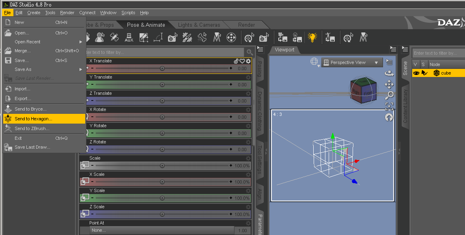
Task: Select the bone-shaped Joint Editor tool
Action: pyautogui.click(x=202, y=37)
